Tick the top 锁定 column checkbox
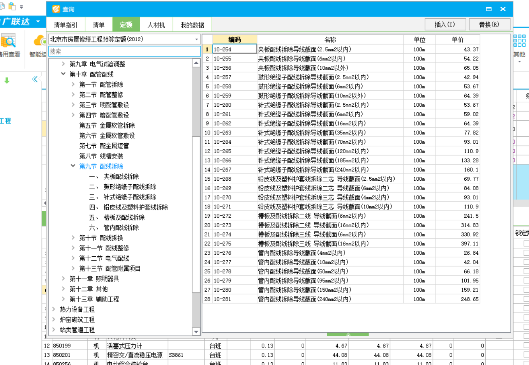 pyautogui.click(x=526, y=243)
